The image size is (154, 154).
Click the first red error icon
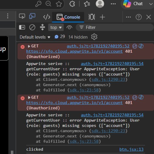pyautogui.click(x=23, y=47)
